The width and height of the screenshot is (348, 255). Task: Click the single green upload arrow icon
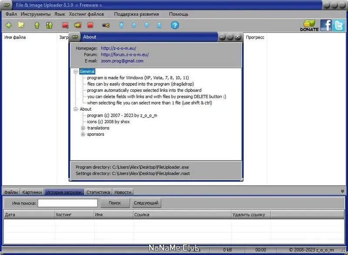tap(37, 25)
